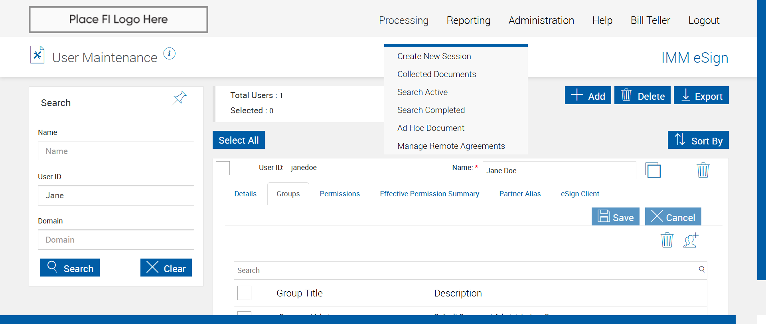The height and width of the screenshot is (324, 766).
Task: Click the trash icon above the groups table
Action: pos(667,240)
